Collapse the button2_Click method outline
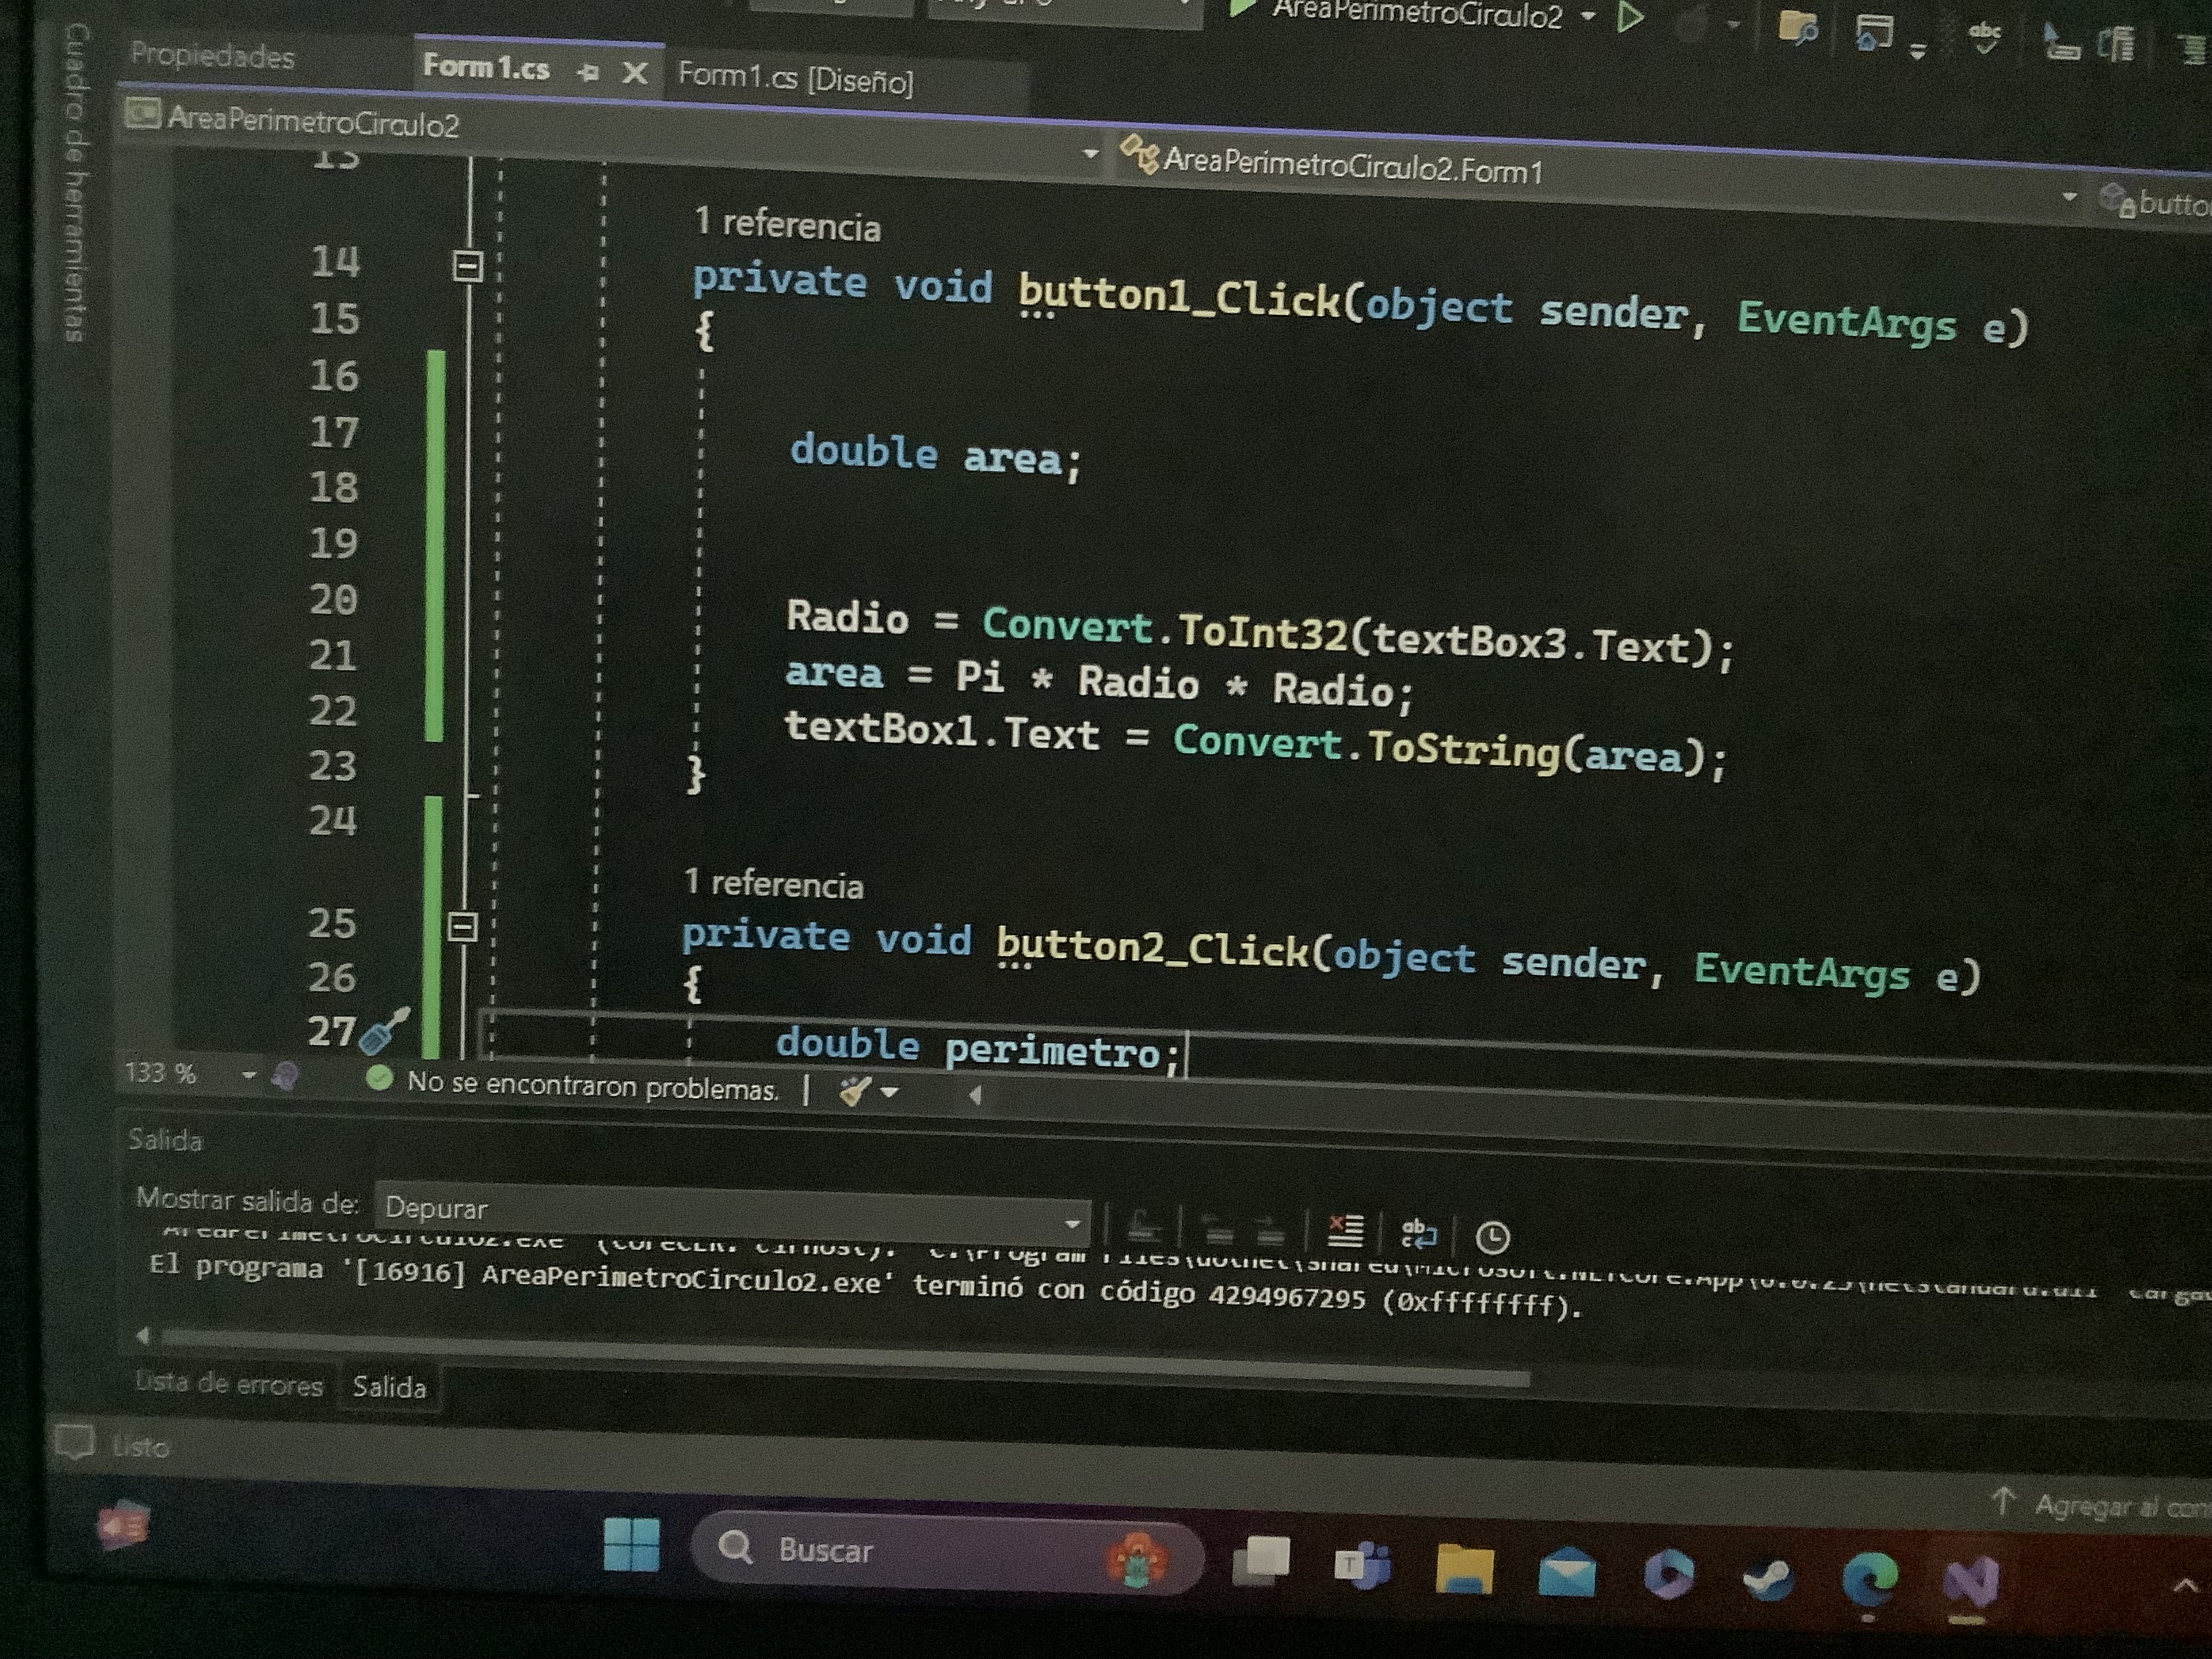This screenshot has width=2212, height=1659. (x=462, y=927)
